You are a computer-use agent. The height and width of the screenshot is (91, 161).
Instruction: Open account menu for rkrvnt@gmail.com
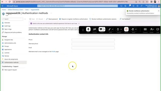(152, 6)
